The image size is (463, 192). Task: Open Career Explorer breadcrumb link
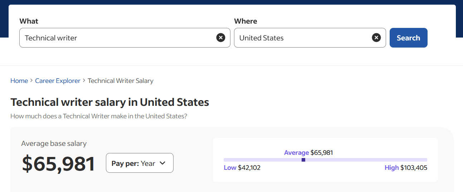pyautogui.click(x=58, y=81)
